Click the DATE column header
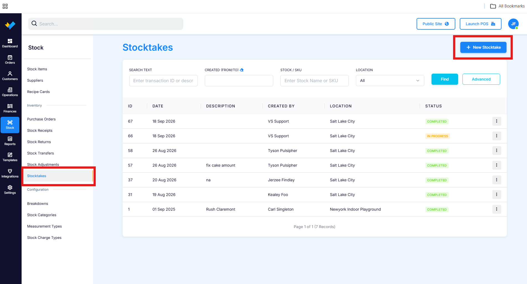527x284 pixels. click(x=158, y=106)
